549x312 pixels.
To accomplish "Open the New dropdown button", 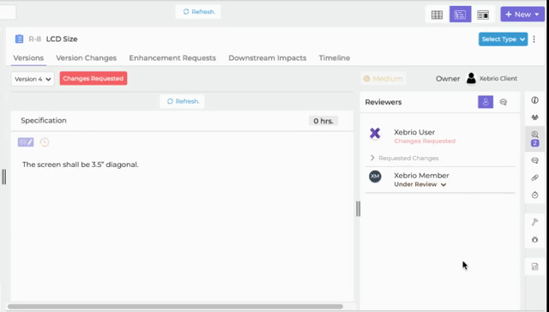I will [522, 15].
